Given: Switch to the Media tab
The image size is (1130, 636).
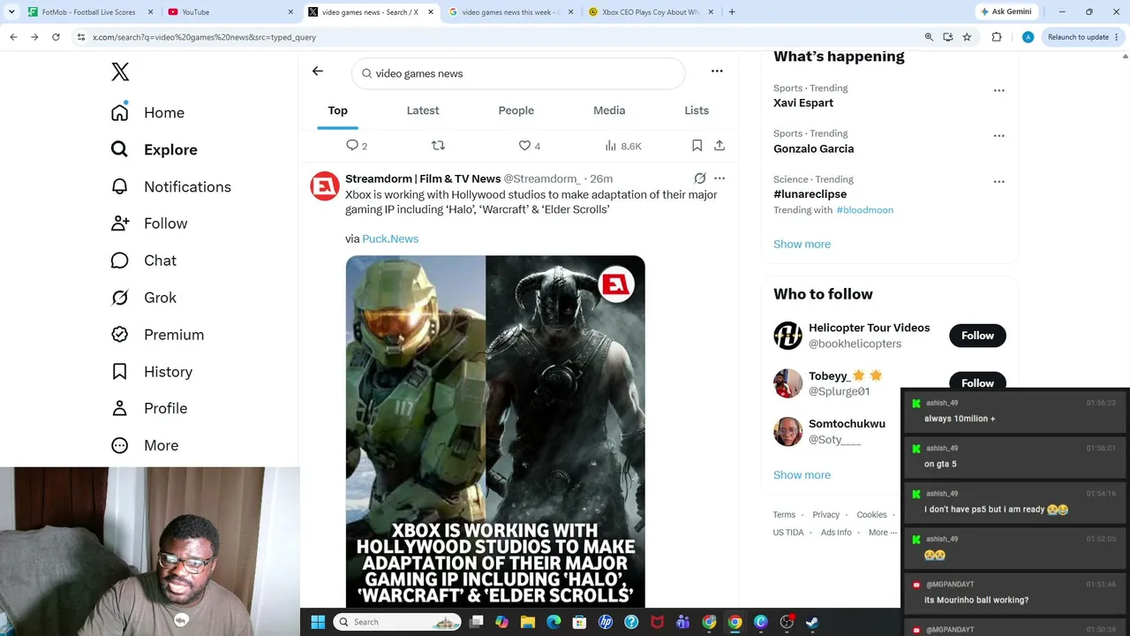Looking at the screenshot, I should 609,110.
